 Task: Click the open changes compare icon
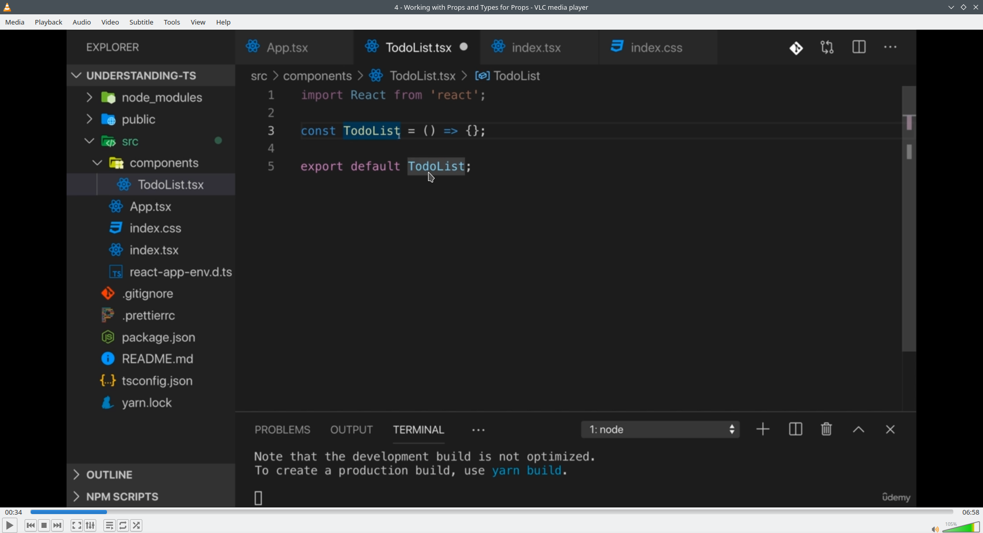pyautogui.click(x=827, y=48)
